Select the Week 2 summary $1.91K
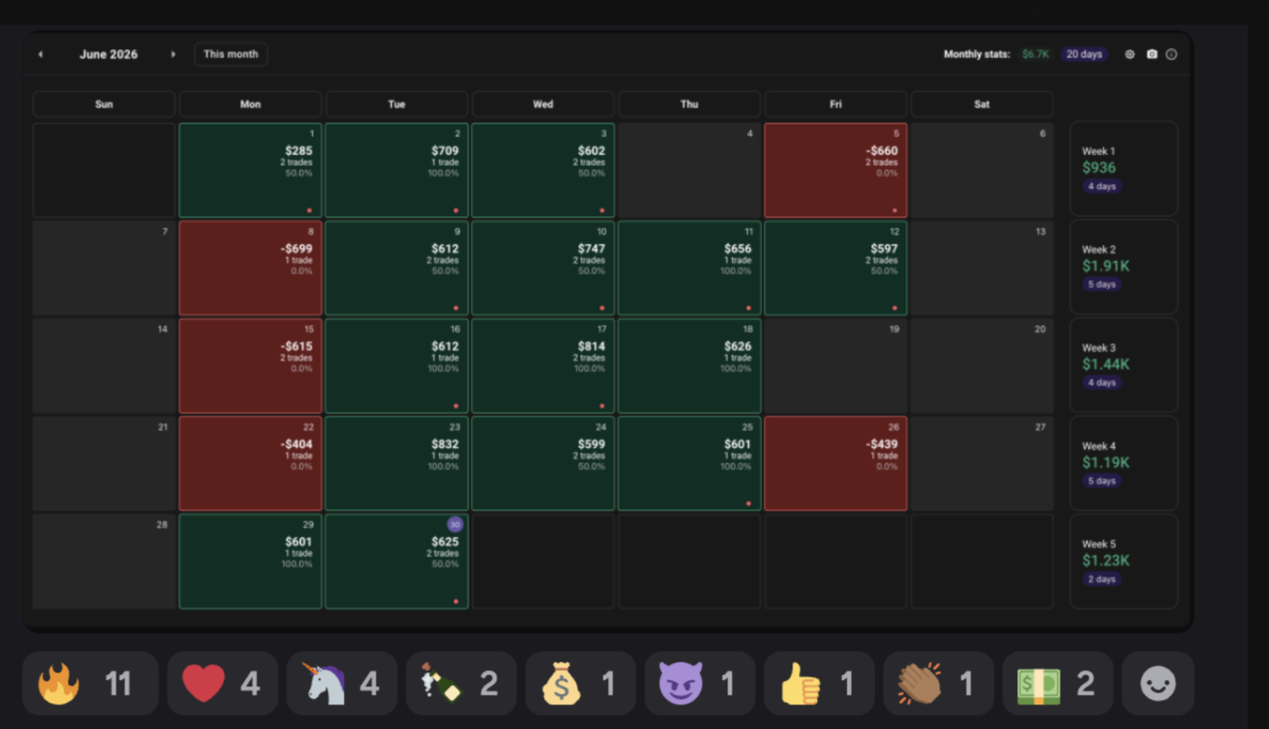Screen dimensions: 1269x729 [1124, 267]
